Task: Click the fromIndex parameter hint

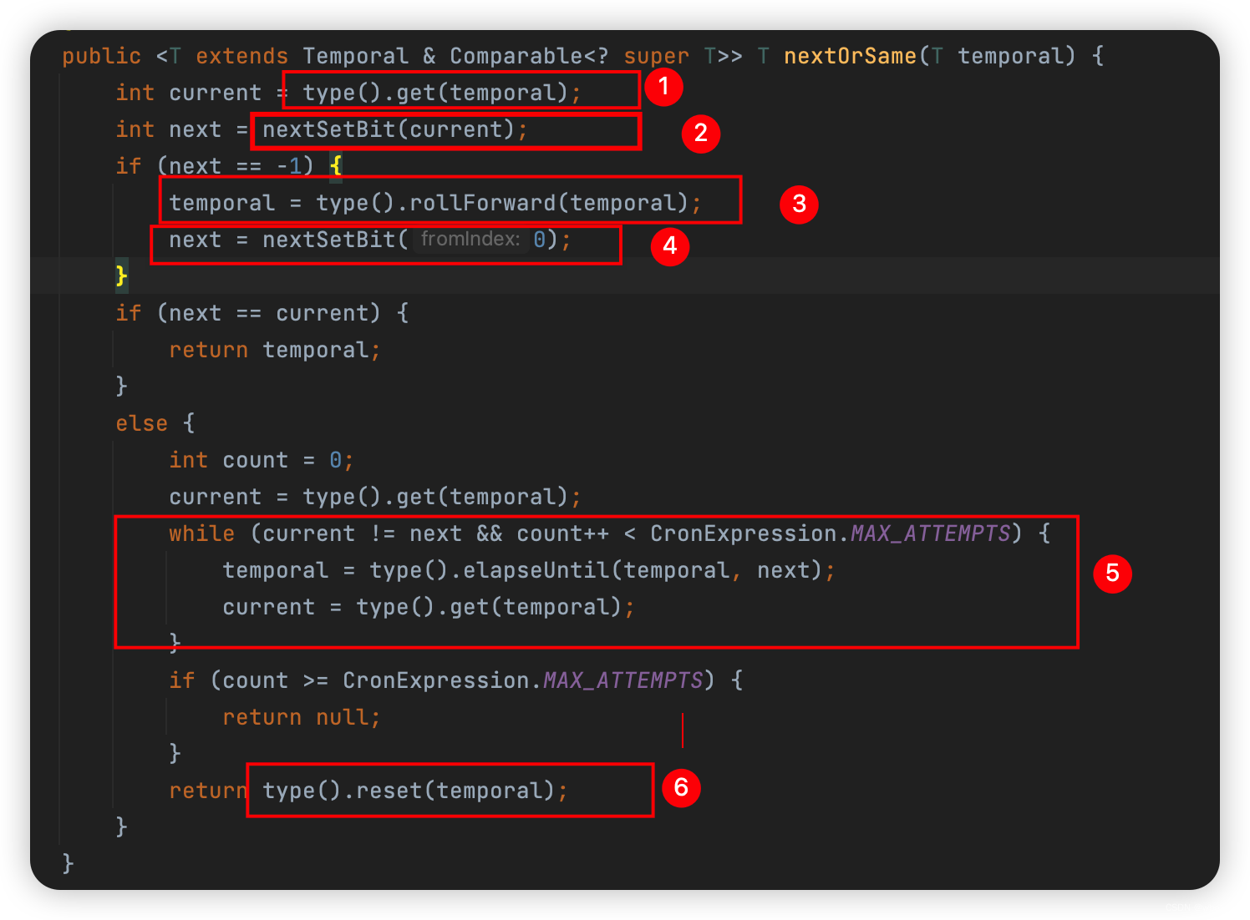Action: 470,240
